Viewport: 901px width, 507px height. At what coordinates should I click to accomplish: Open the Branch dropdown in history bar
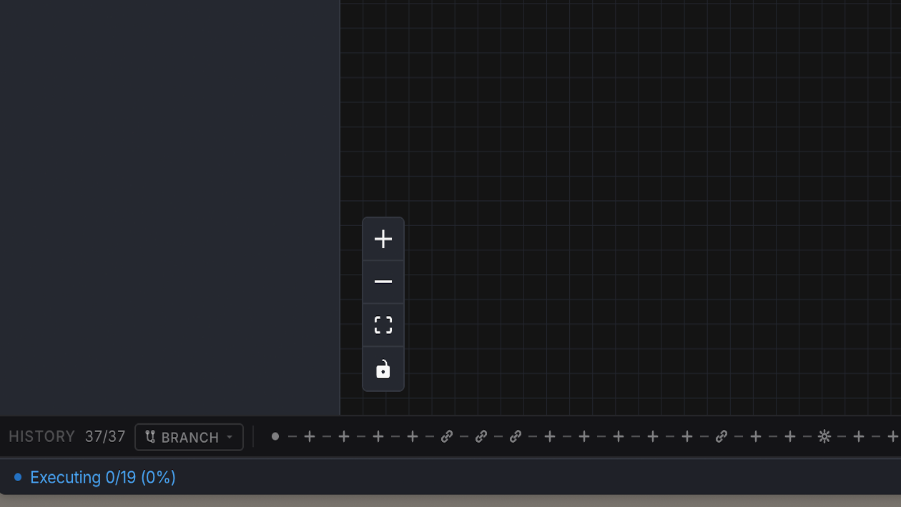click(189, 437)
